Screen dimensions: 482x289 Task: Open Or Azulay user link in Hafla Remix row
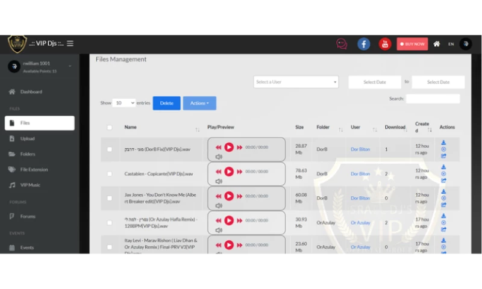(360, 223)
